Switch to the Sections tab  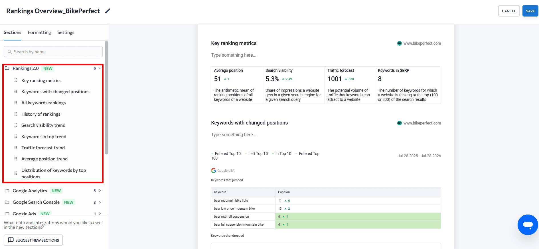point(13,32)
